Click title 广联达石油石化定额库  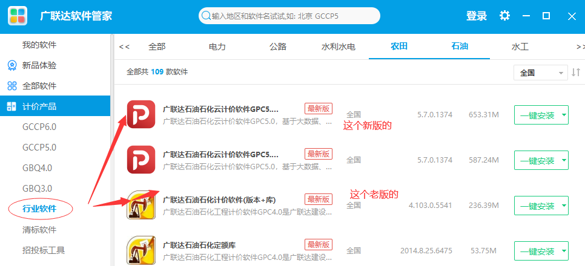[200, 245]
